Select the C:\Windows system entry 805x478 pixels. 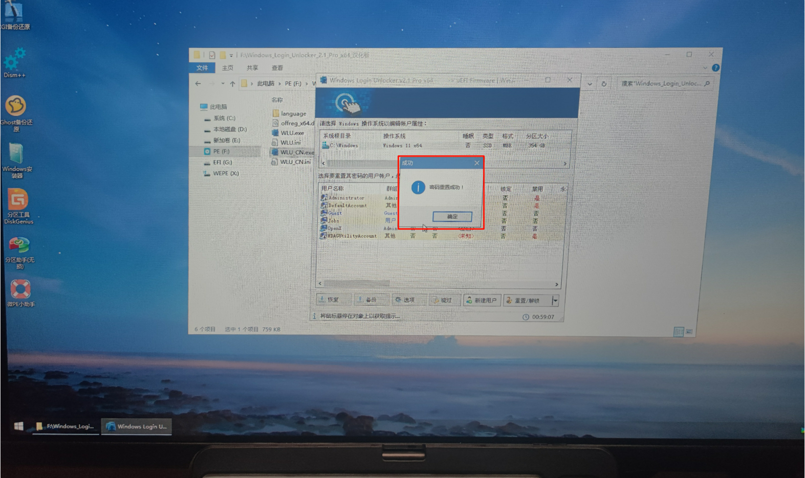point(444,145)
